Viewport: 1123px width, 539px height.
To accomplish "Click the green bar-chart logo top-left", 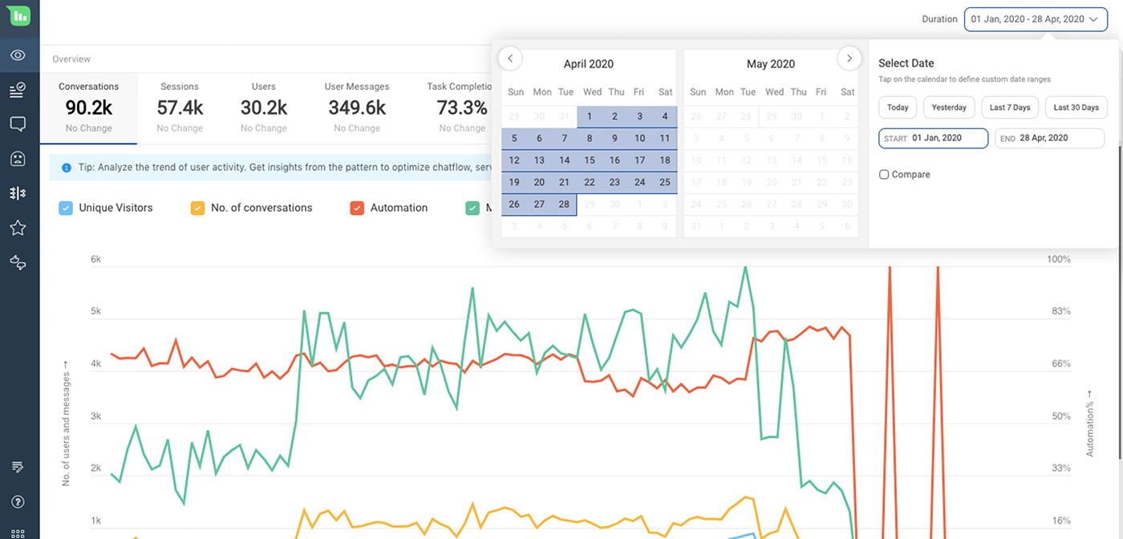I will pyautogui.click(x=19, y=17).
